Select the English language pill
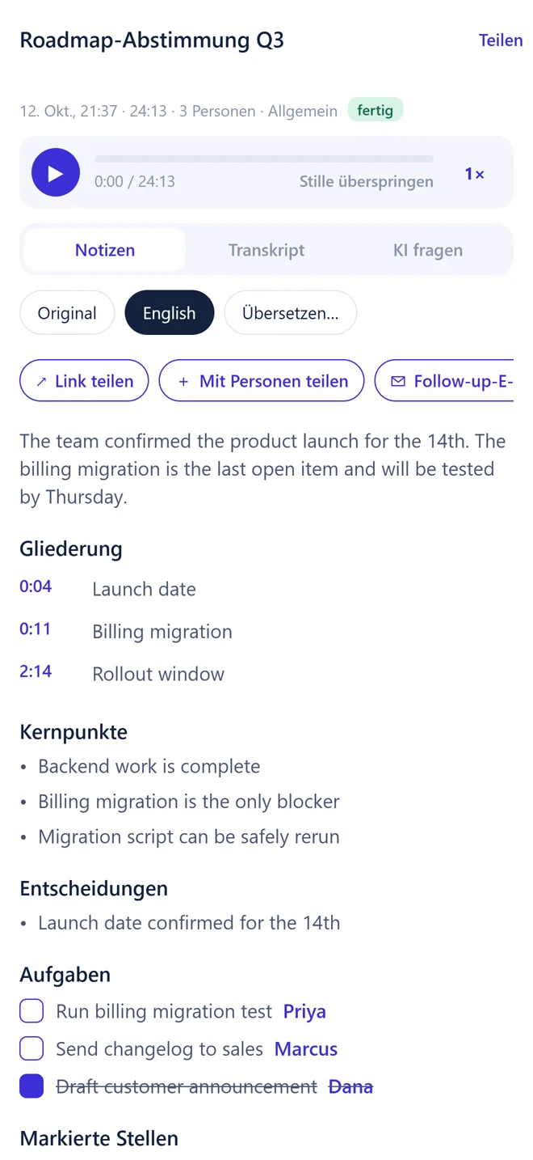 pyautogui.click(x=170, y=313)
